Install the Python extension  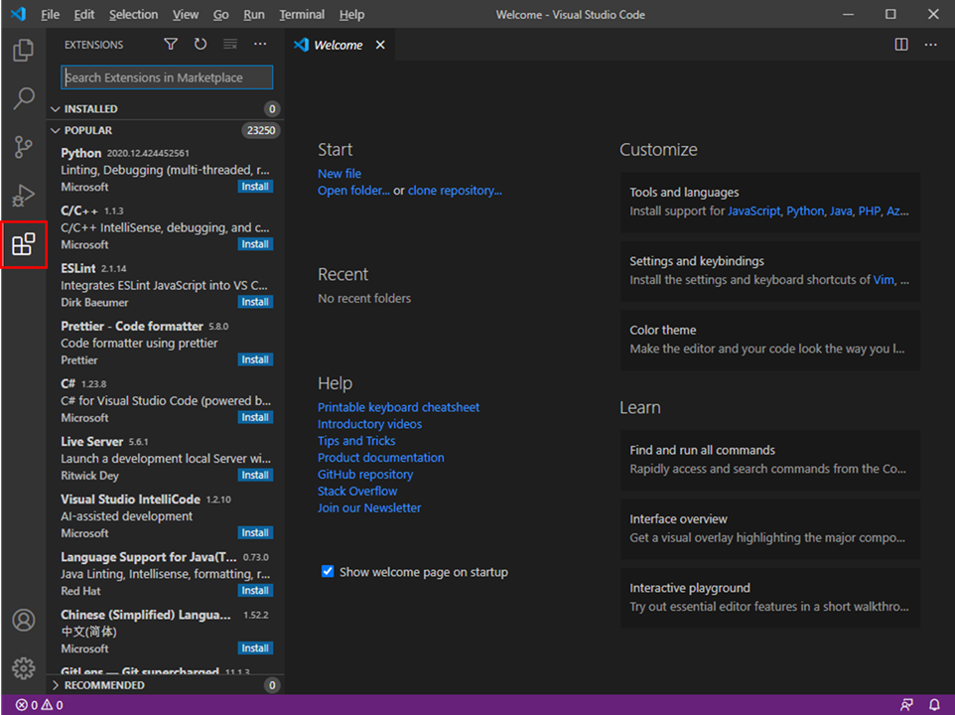[255, 187]
